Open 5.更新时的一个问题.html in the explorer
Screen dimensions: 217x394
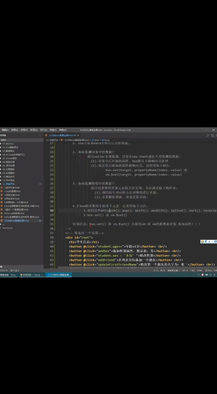(16, 202)
